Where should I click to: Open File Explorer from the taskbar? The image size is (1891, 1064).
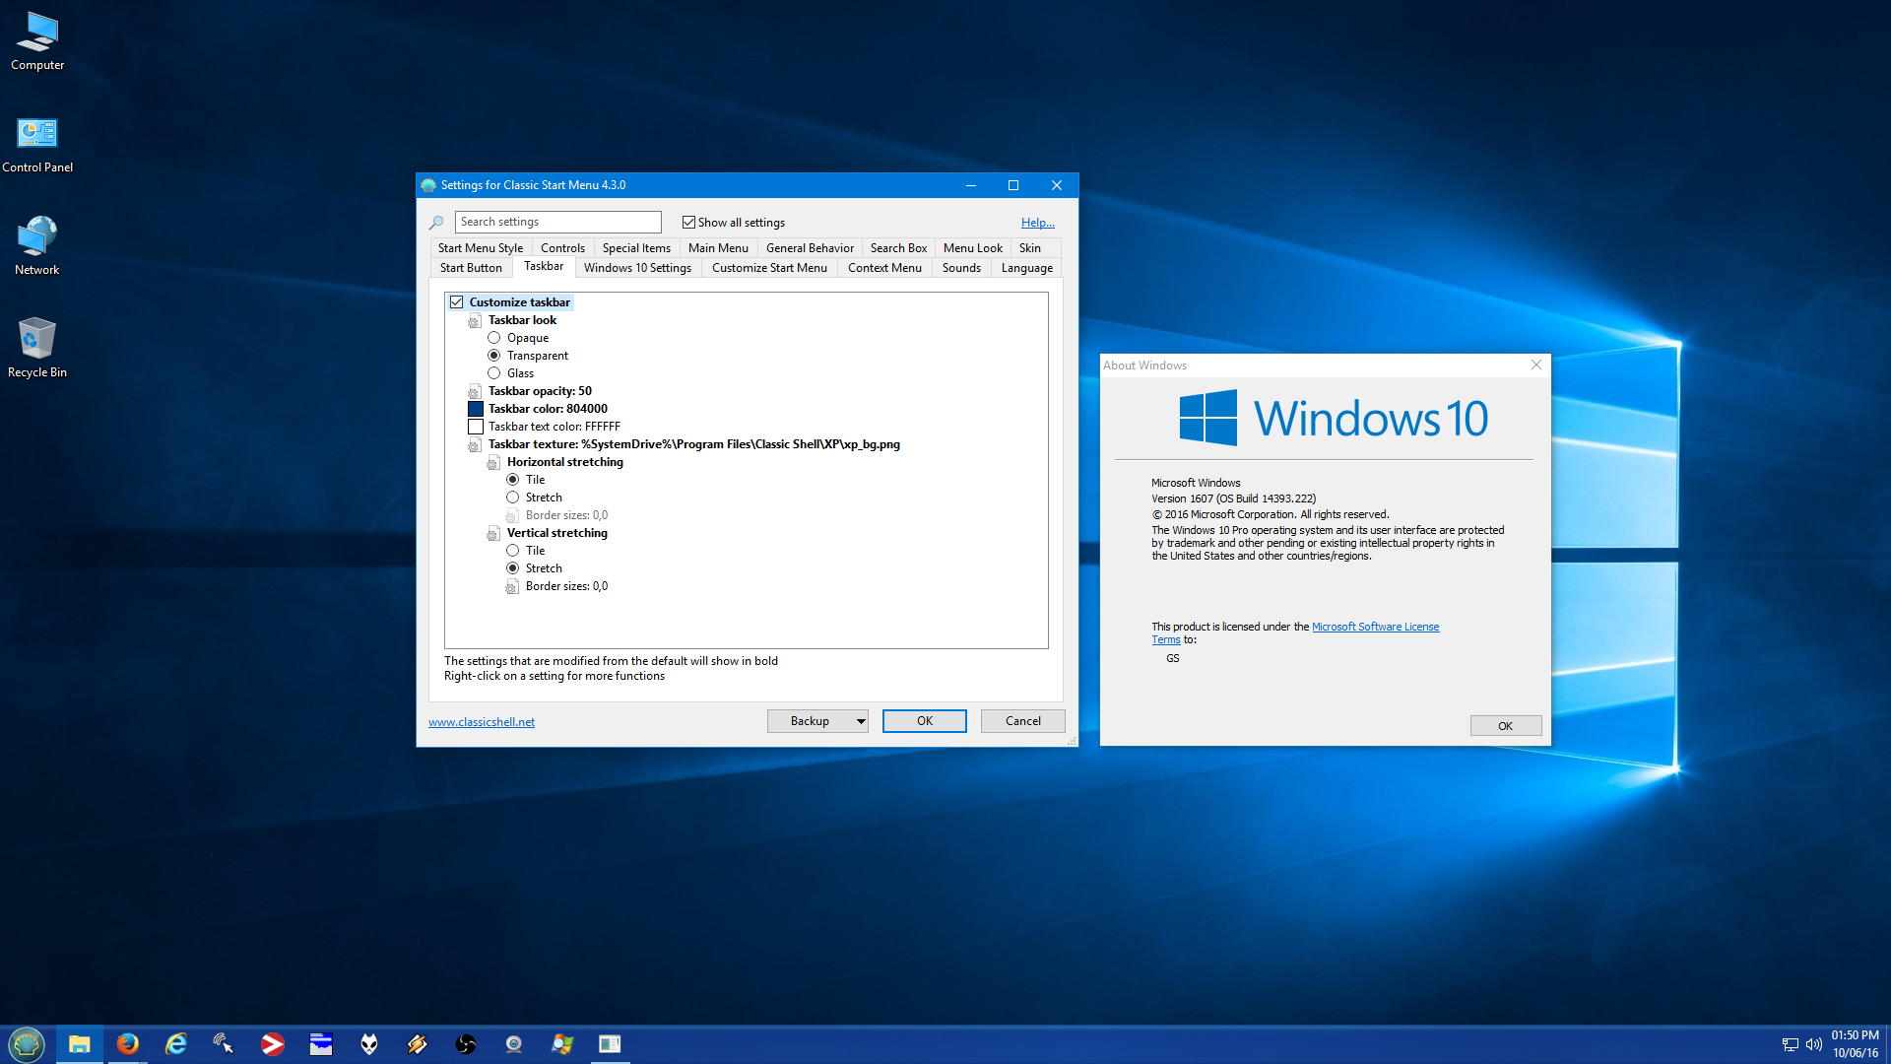point(80,1043)
